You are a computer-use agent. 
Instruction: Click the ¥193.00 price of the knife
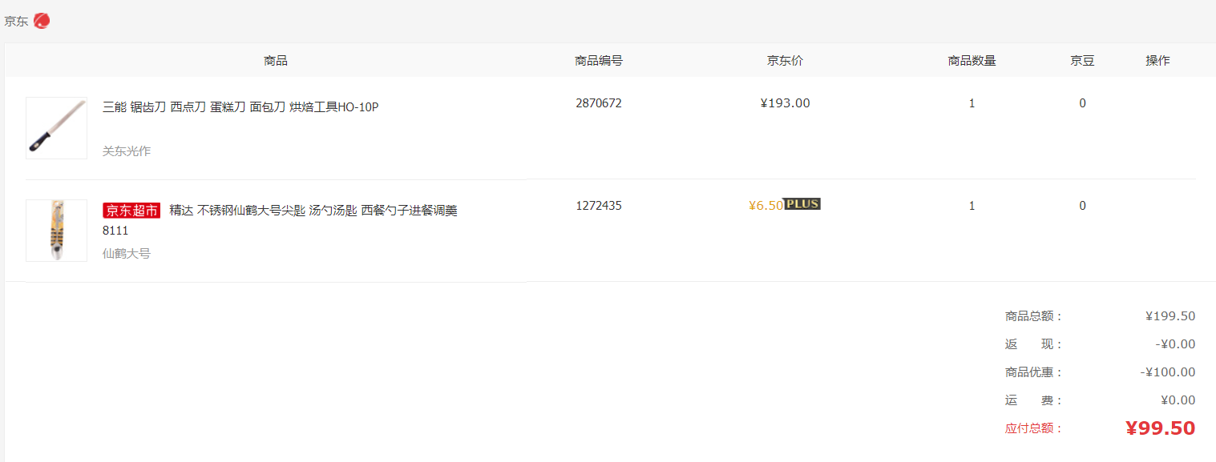click(x=786, y=103)
